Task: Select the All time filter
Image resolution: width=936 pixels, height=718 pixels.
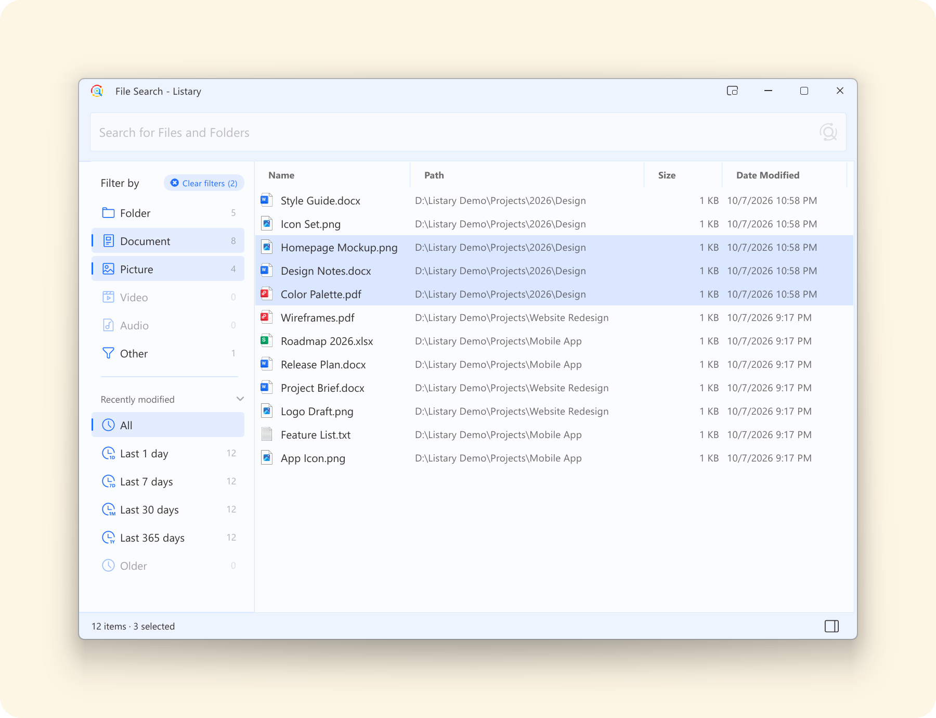Action: click(168, 425)
